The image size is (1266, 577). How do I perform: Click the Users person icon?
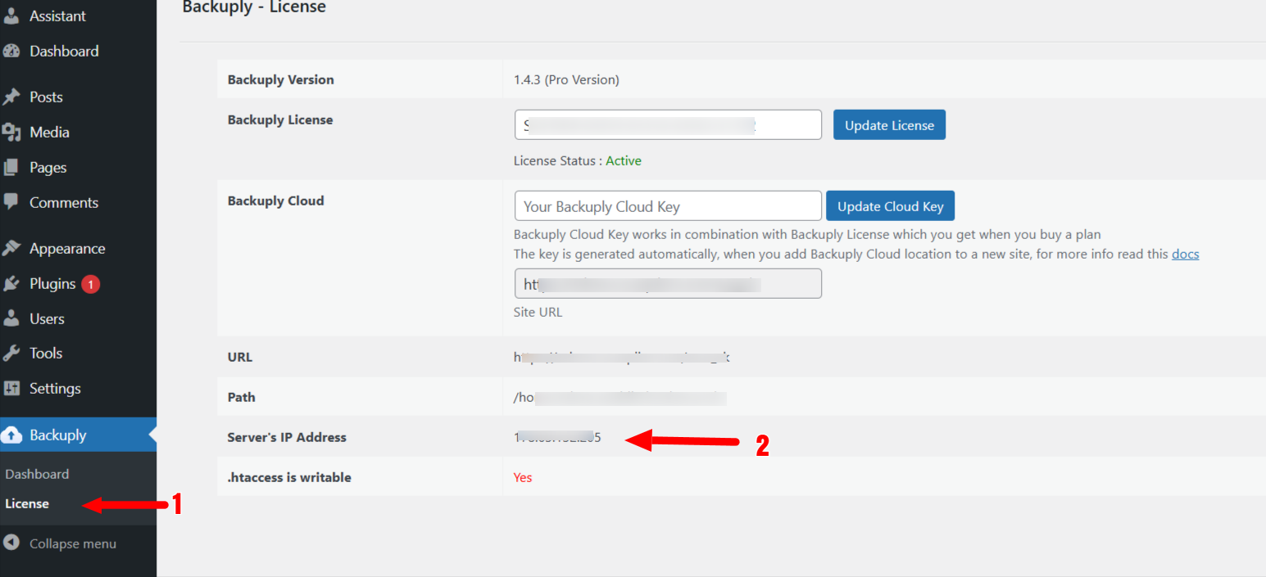(x=11, y=318)
